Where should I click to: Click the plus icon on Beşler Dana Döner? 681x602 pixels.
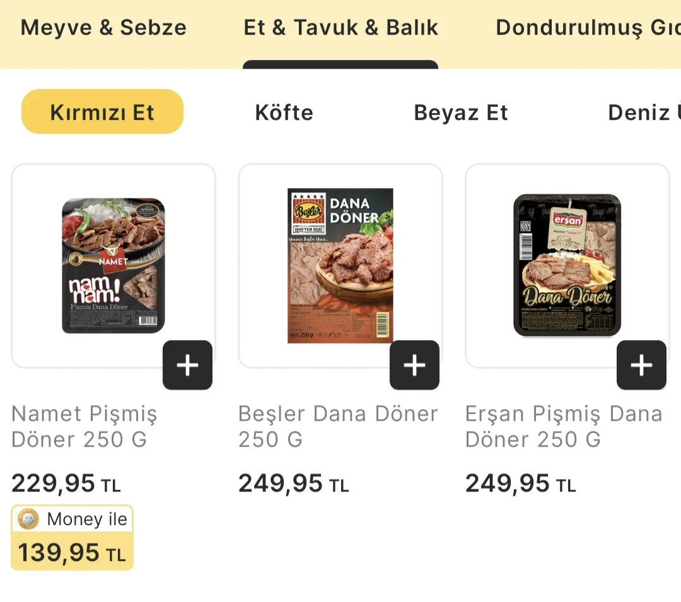pos(414,365)
